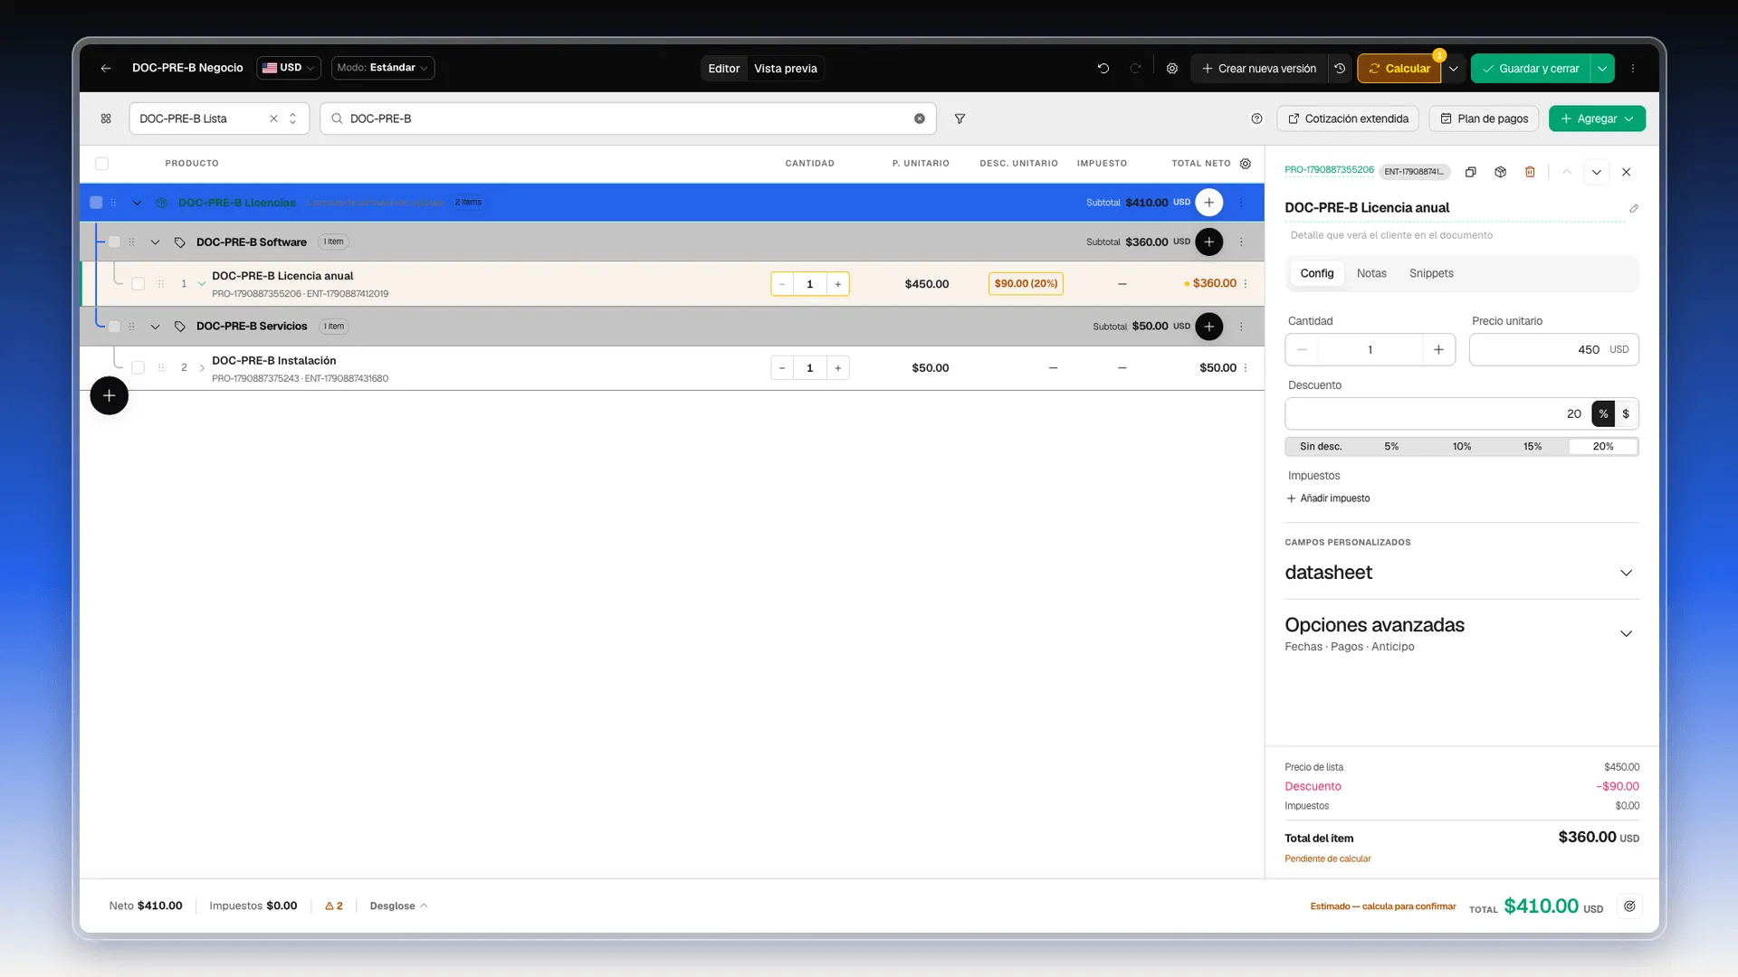Select the Config tab
The height and width of the screenshot is (977, 1738).
(1317, 273)
